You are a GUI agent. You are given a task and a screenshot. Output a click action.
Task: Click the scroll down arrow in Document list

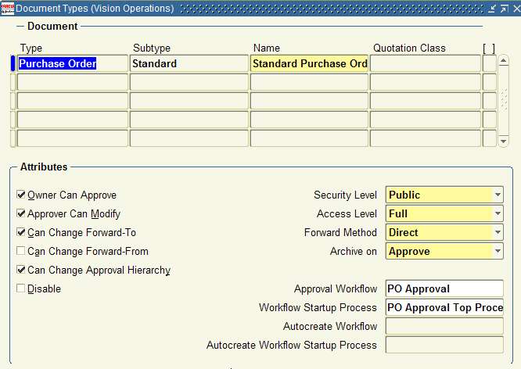click(x=503, y=141)
